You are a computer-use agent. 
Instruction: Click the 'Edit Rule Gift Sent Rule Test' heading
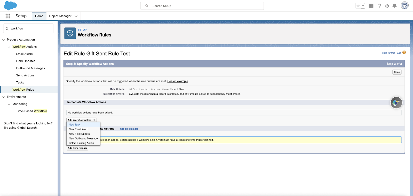coord(97,53)
